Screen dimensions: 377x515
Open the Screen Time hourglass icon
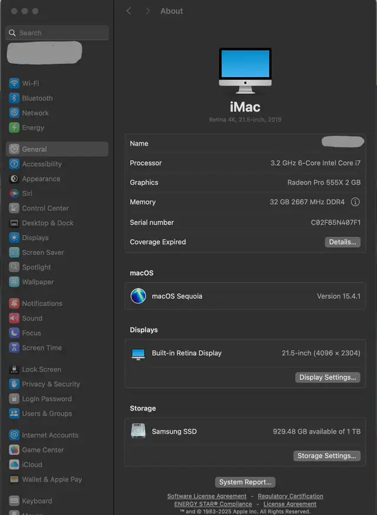click(x=14, y=347)
